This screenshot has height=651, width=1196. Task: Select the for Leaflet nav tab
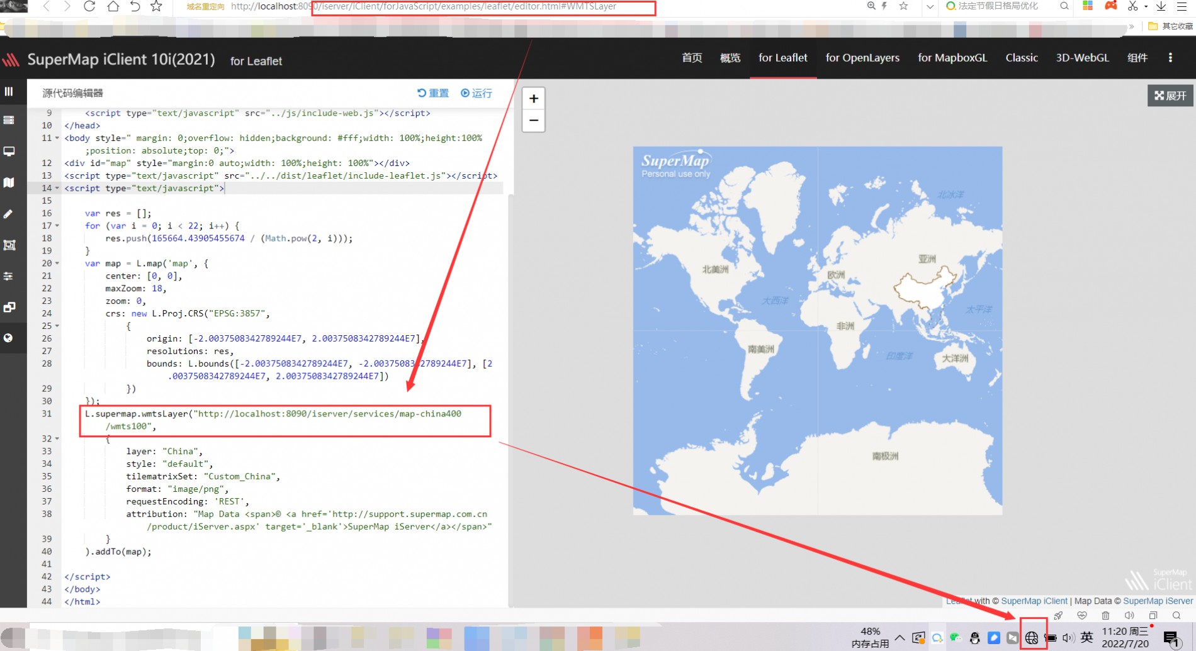click(783, 58)
